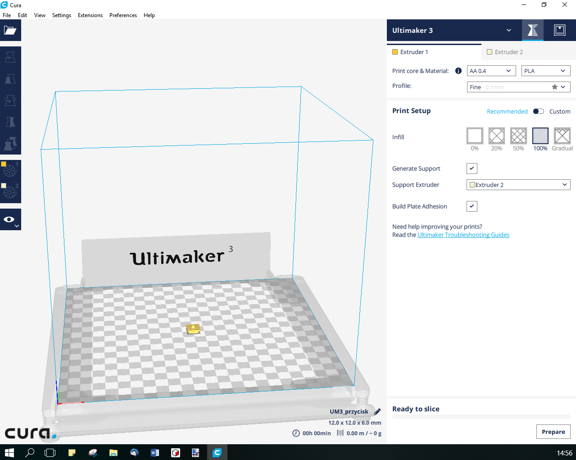Screen dimensions: 576x460
Task: Click the slicing progress bar
Action: click(x=481, y=417)
